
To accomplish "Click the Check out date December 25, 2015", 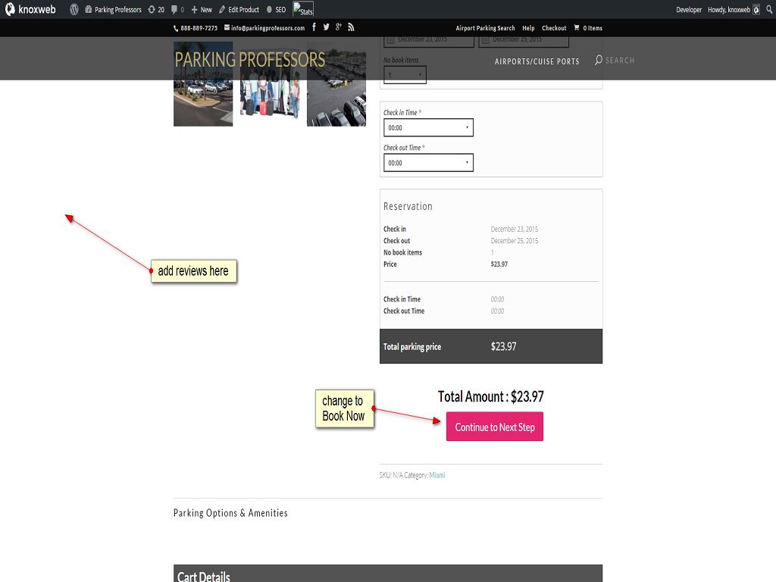I will click(515, 241).
